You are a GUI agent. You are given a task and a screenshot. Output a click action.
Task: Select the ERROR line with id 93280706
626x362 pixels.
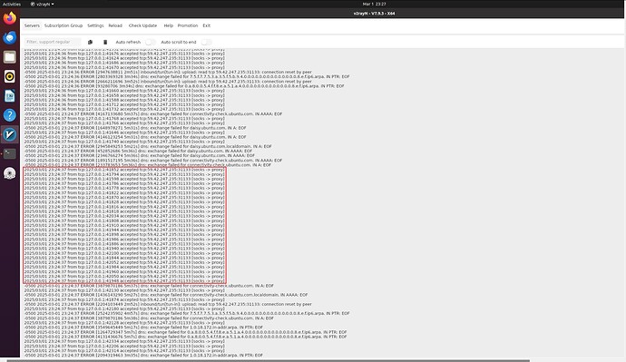(x=184, y=86)
